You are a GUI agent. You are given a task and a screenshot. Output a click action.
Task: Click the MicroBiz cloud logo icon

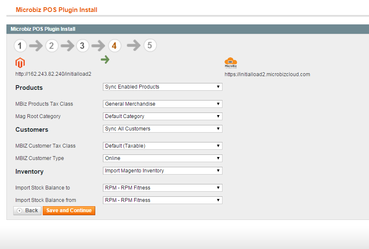click(x=231, y=63)
